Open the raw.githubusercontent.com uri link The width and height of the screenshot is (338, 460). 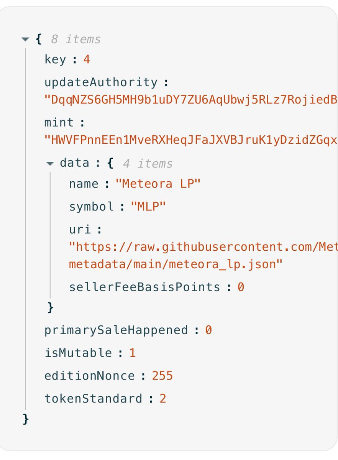pyautogui.click(x=203, y=247)
